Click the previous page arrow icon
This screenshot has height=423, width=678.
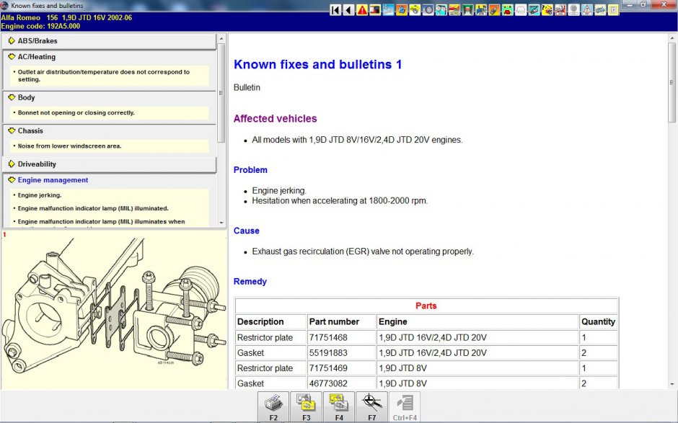point(348,10)
